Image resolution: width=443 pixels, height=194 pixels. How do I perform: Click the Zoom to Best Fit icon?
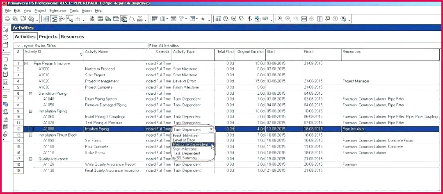tap(296, 19)
